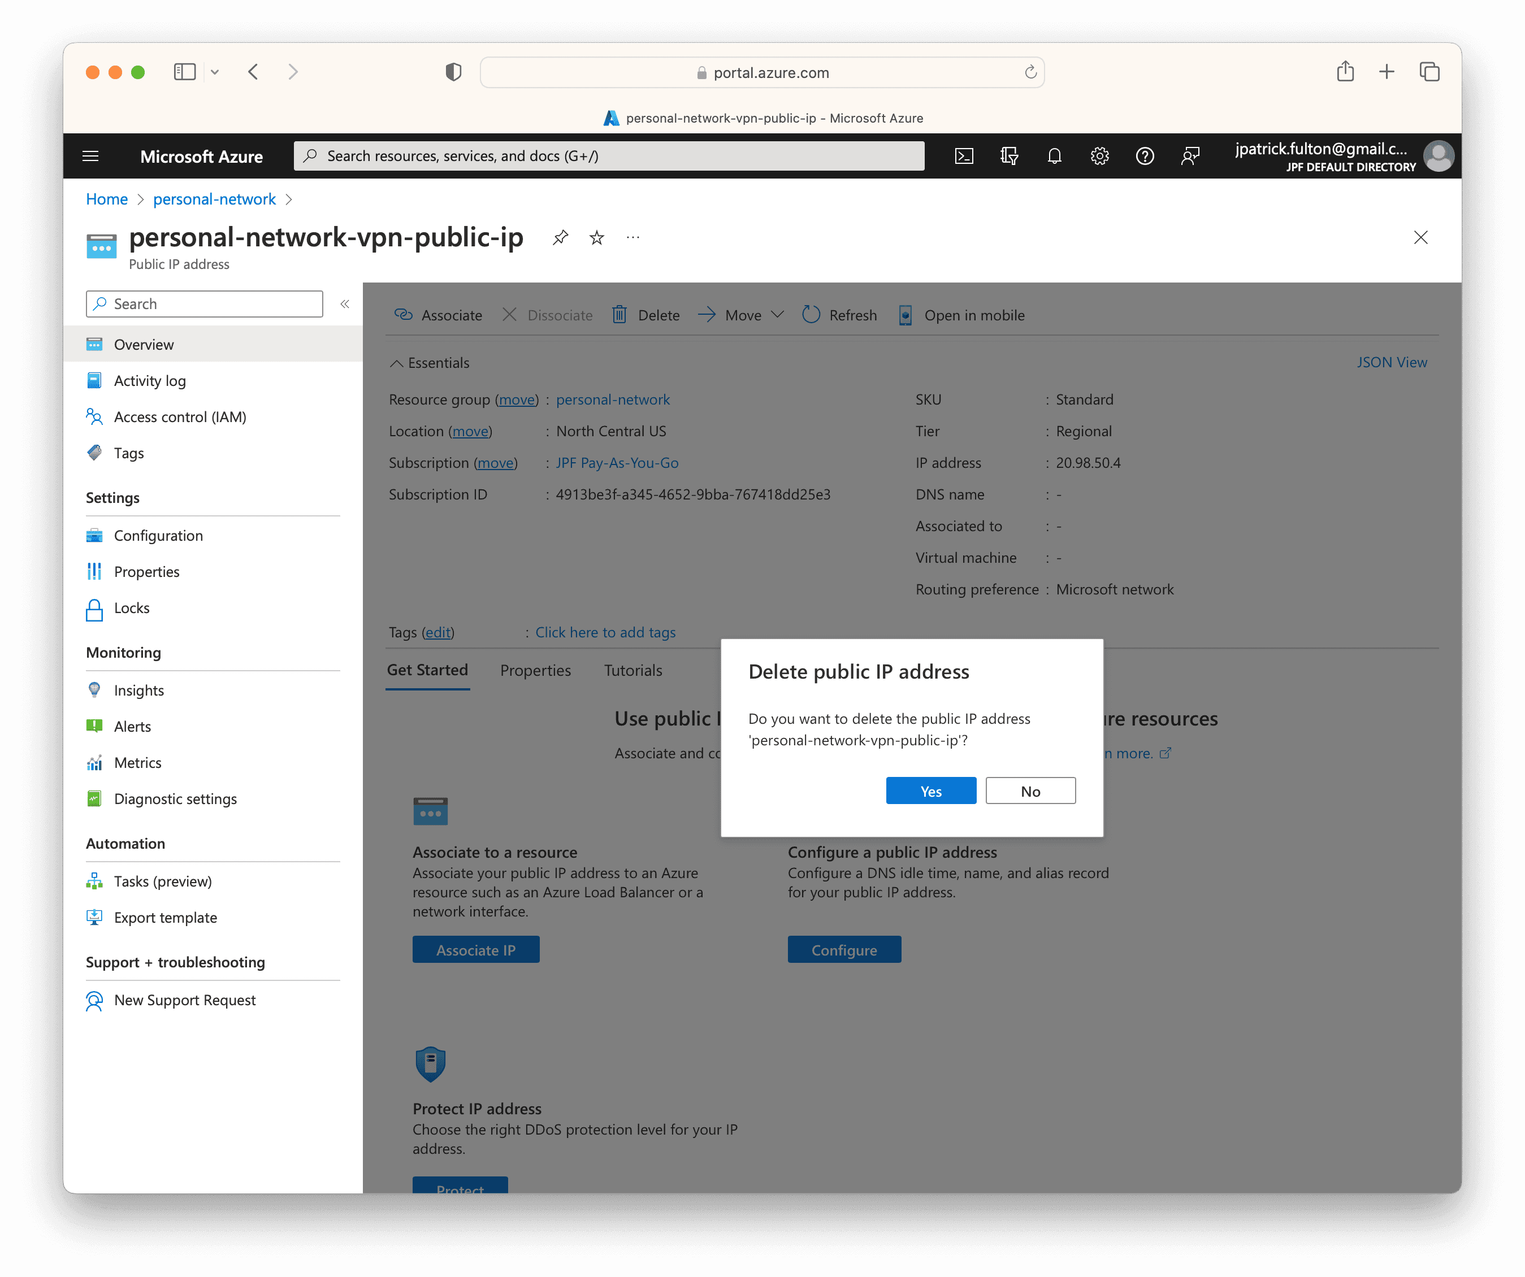
Task: Open the notifications bell
Action: 1054,156
